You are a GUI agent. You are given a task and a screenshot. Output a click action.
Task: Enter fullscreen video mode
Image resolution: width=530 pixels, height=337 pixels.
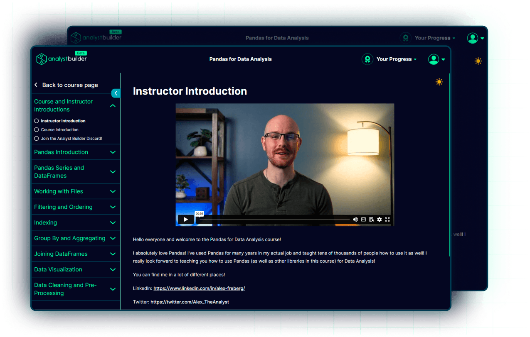(x=387, y=220)
